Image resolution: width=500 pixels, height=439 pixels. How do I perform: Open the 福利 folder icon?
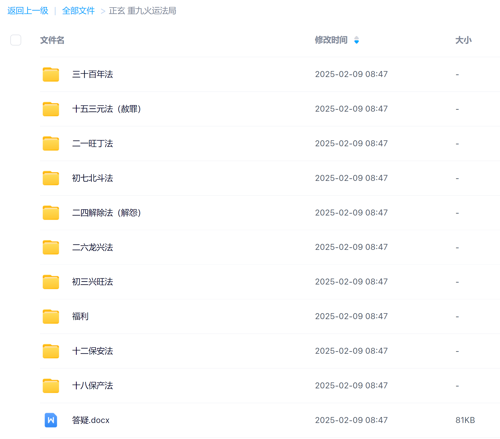[51, 317]
